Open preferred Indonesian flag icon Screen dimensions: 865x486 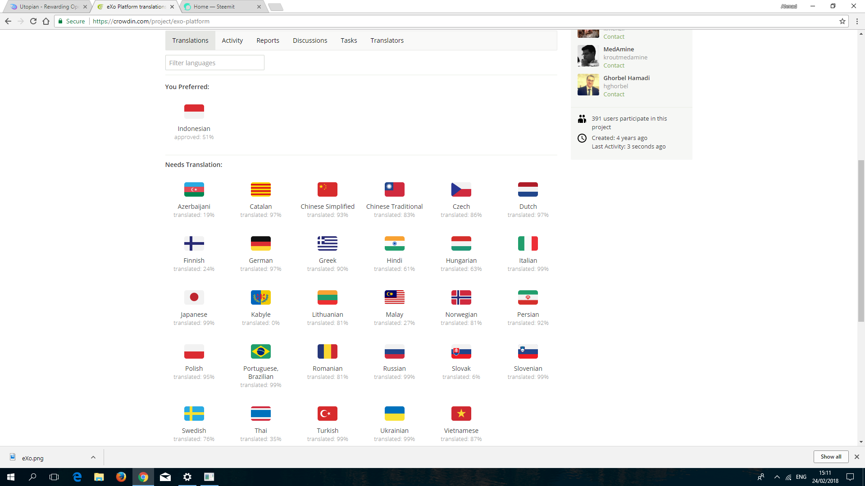(194, 112)
